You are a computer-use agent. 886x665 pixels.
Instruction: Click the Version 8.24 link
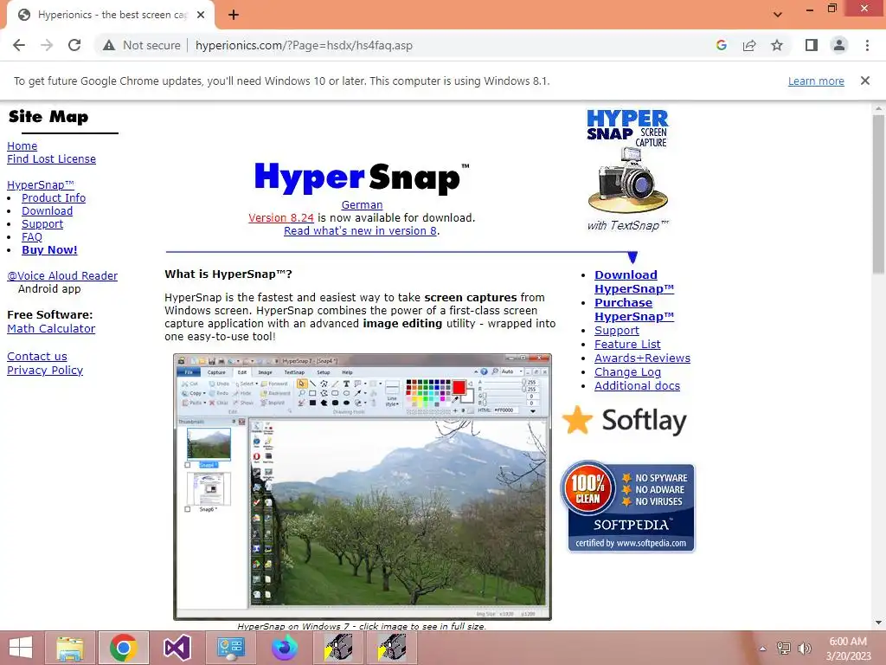coord(281,217)
